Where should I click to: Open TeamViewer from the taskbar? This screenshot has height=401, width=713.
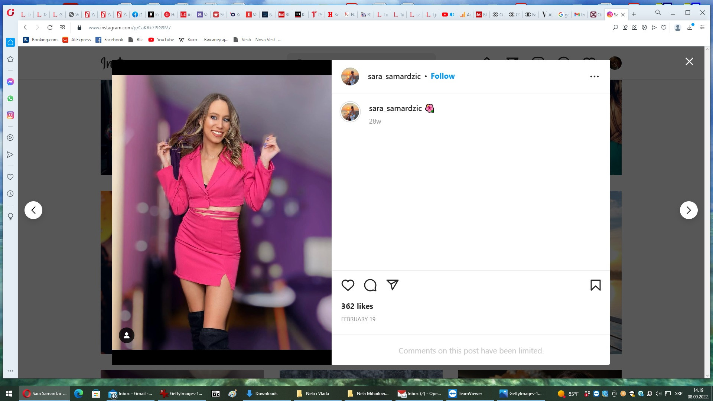pos(466,394)
